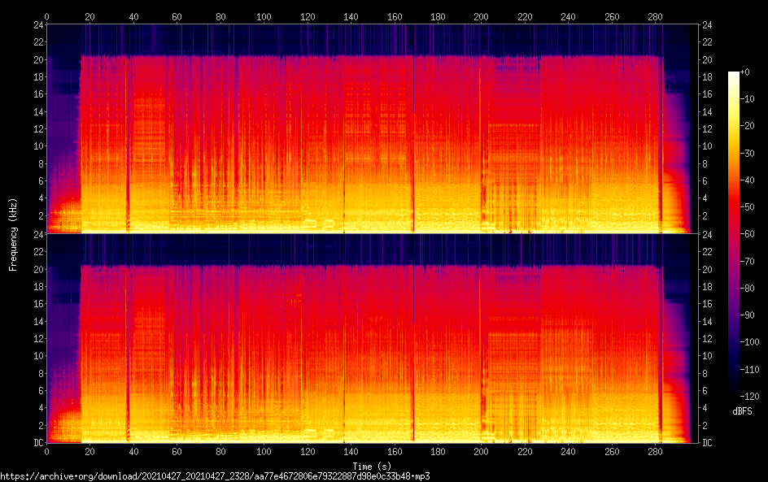Click the "-70" label on the dBFS scale
This screenshot has height=482, width=768.
[x=748, y=261]
